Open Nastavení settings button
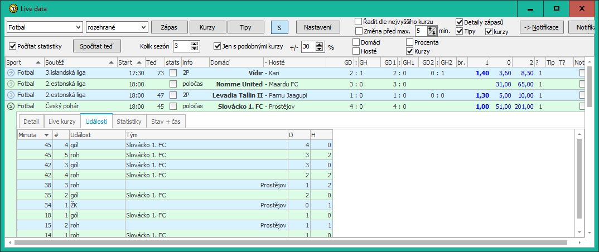 click(318, 27)
